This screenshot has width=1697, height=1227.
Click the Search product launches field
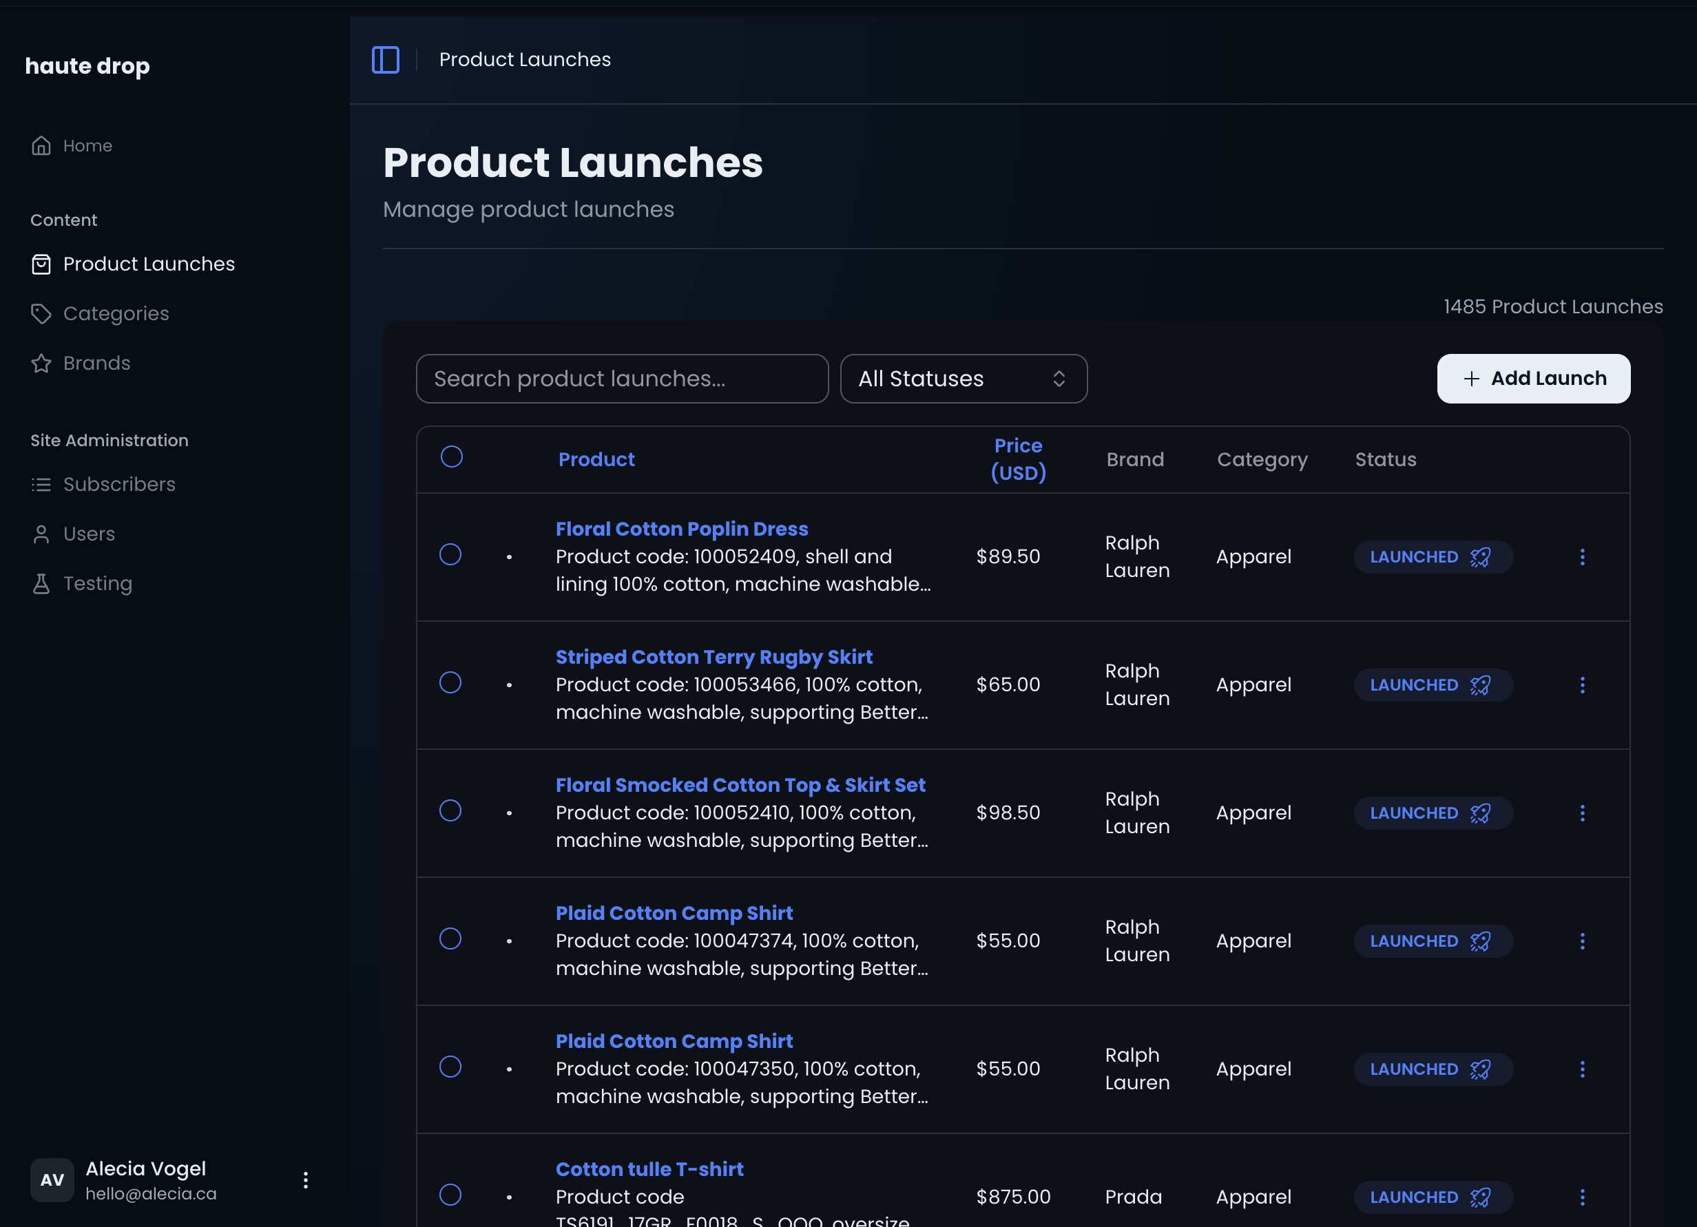[622, 379]
